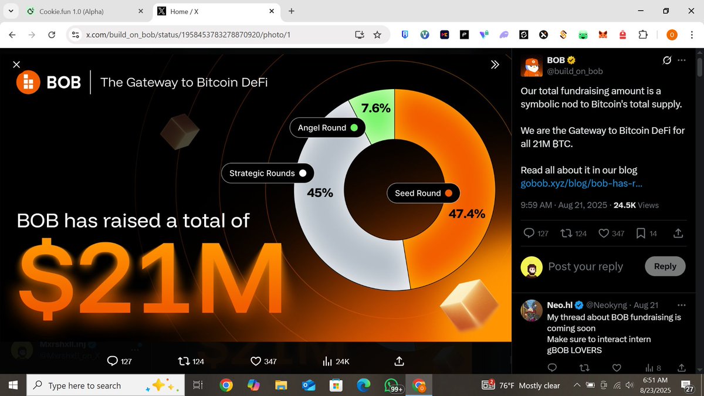Close the photo viewer with the X
The width and height of the screenshot is (704, 396).
16,64
